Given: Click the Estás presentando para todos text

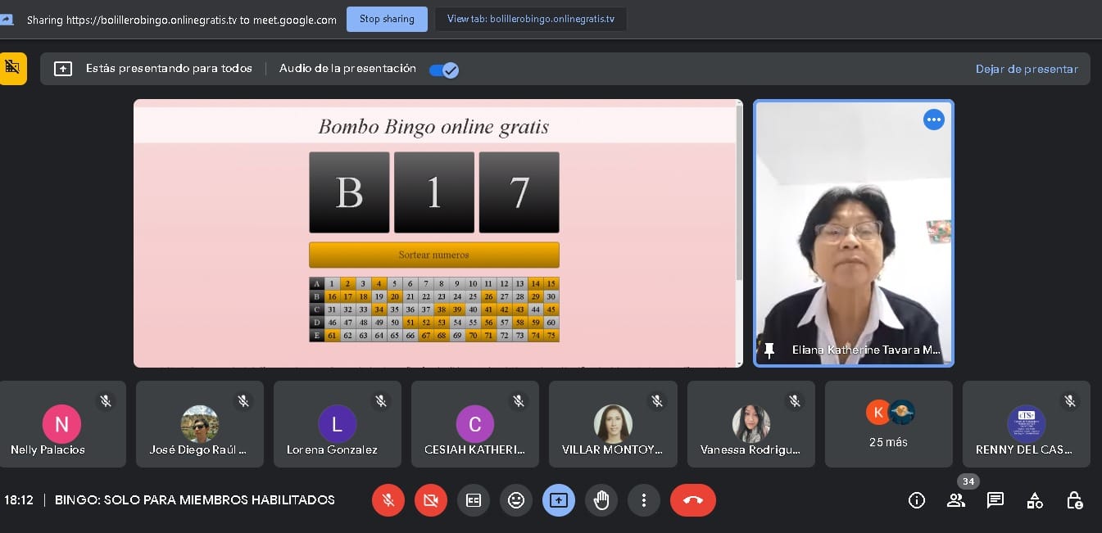Looking at the screenshot, I should (x=169, y=69).
